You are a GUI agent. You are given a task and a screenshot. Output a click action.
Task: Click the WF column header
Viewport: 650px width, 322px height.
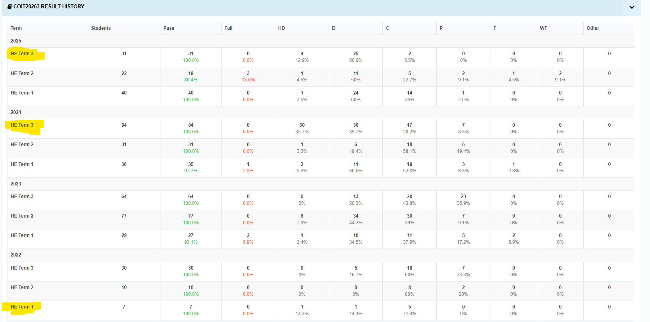click(x=544, y=28)
